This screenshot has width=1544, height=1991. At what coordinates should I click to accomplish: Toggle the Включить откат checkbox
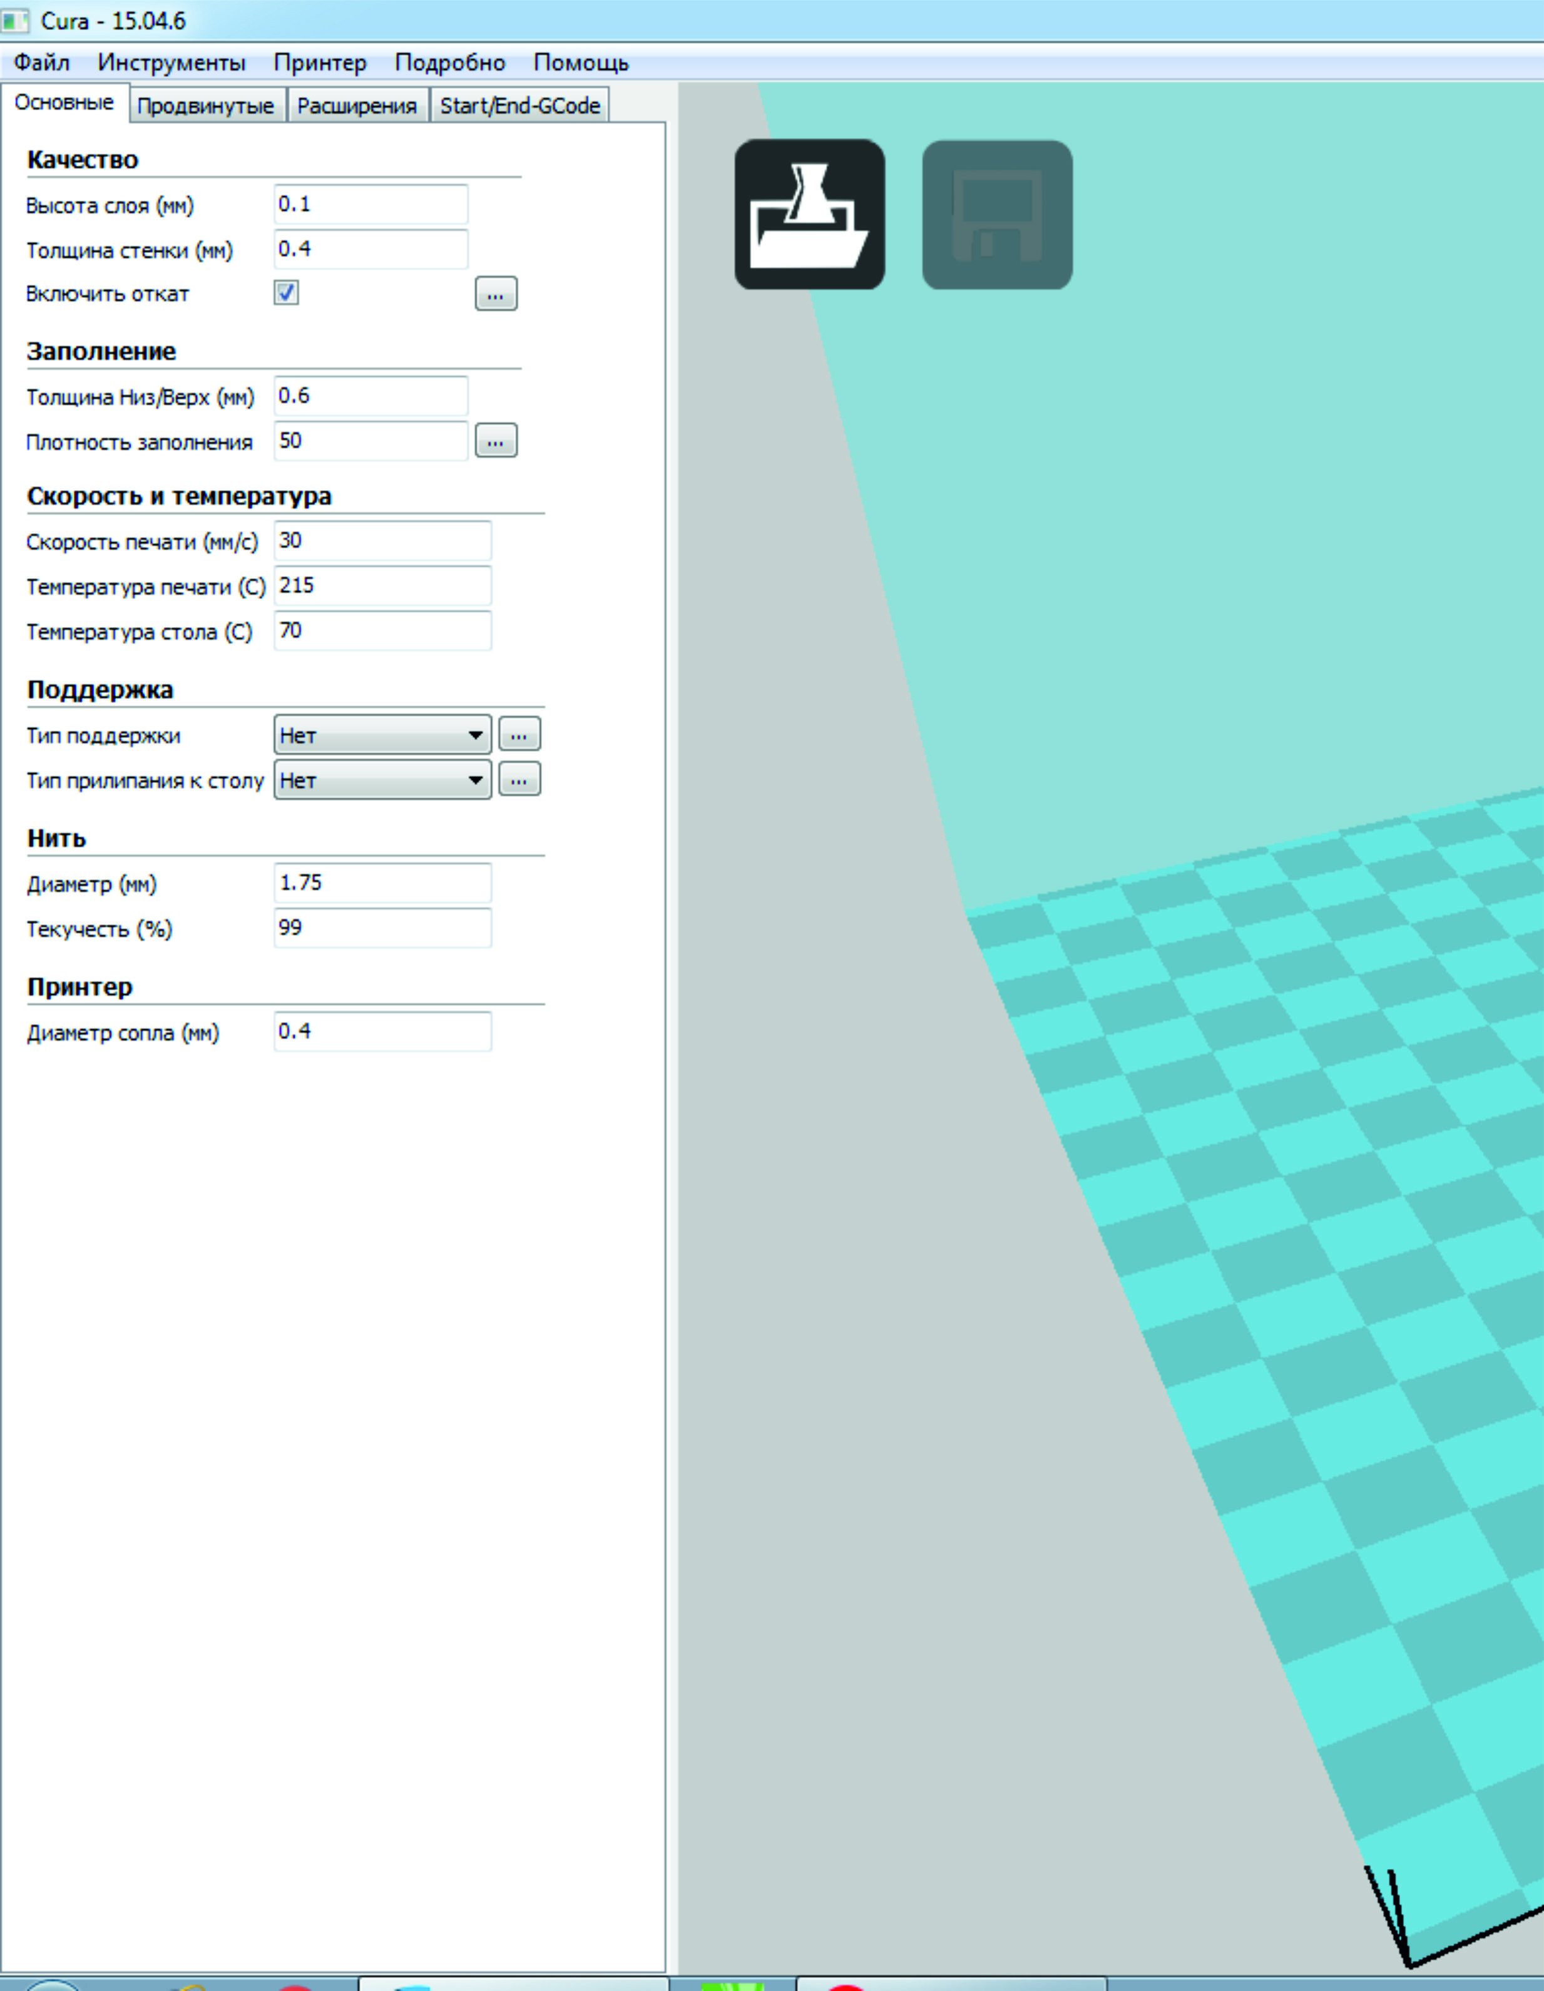point(286,293)
